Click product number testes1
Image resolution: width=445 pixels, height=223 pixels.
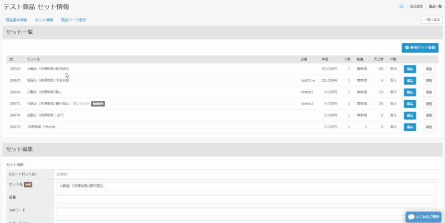tap(307, 92)
